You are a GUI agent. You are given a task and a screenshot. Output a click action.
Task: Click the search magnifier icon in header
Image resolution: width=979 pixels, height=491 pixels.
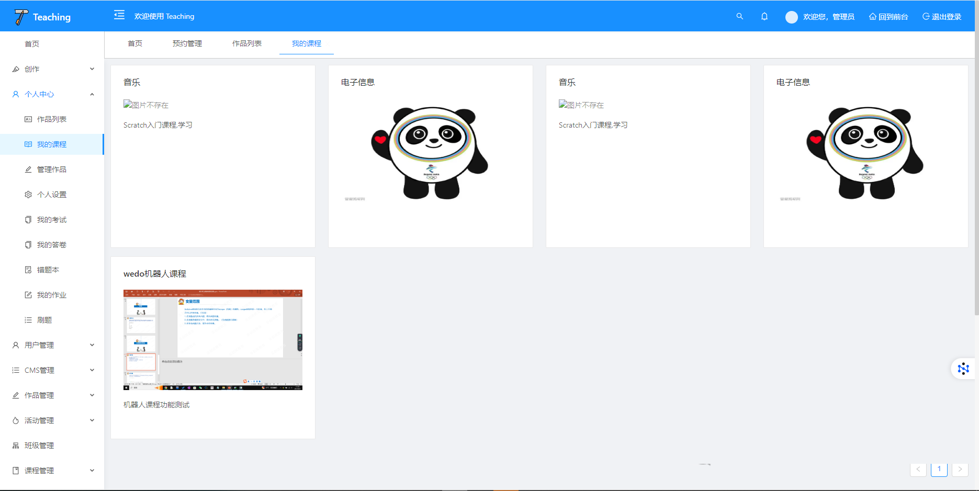pyautogui.click(x=739, y=16)
